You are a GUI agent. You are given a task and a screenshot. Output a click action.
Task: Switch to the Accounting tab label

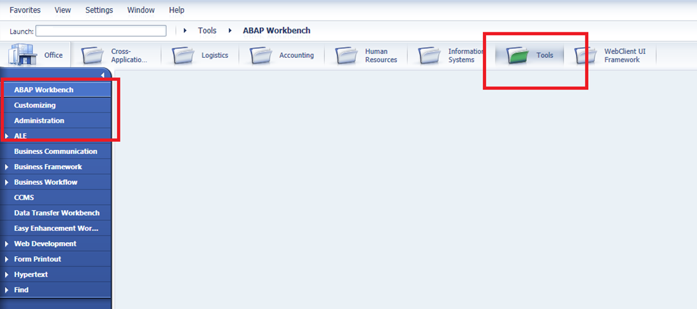coord(296,55)
